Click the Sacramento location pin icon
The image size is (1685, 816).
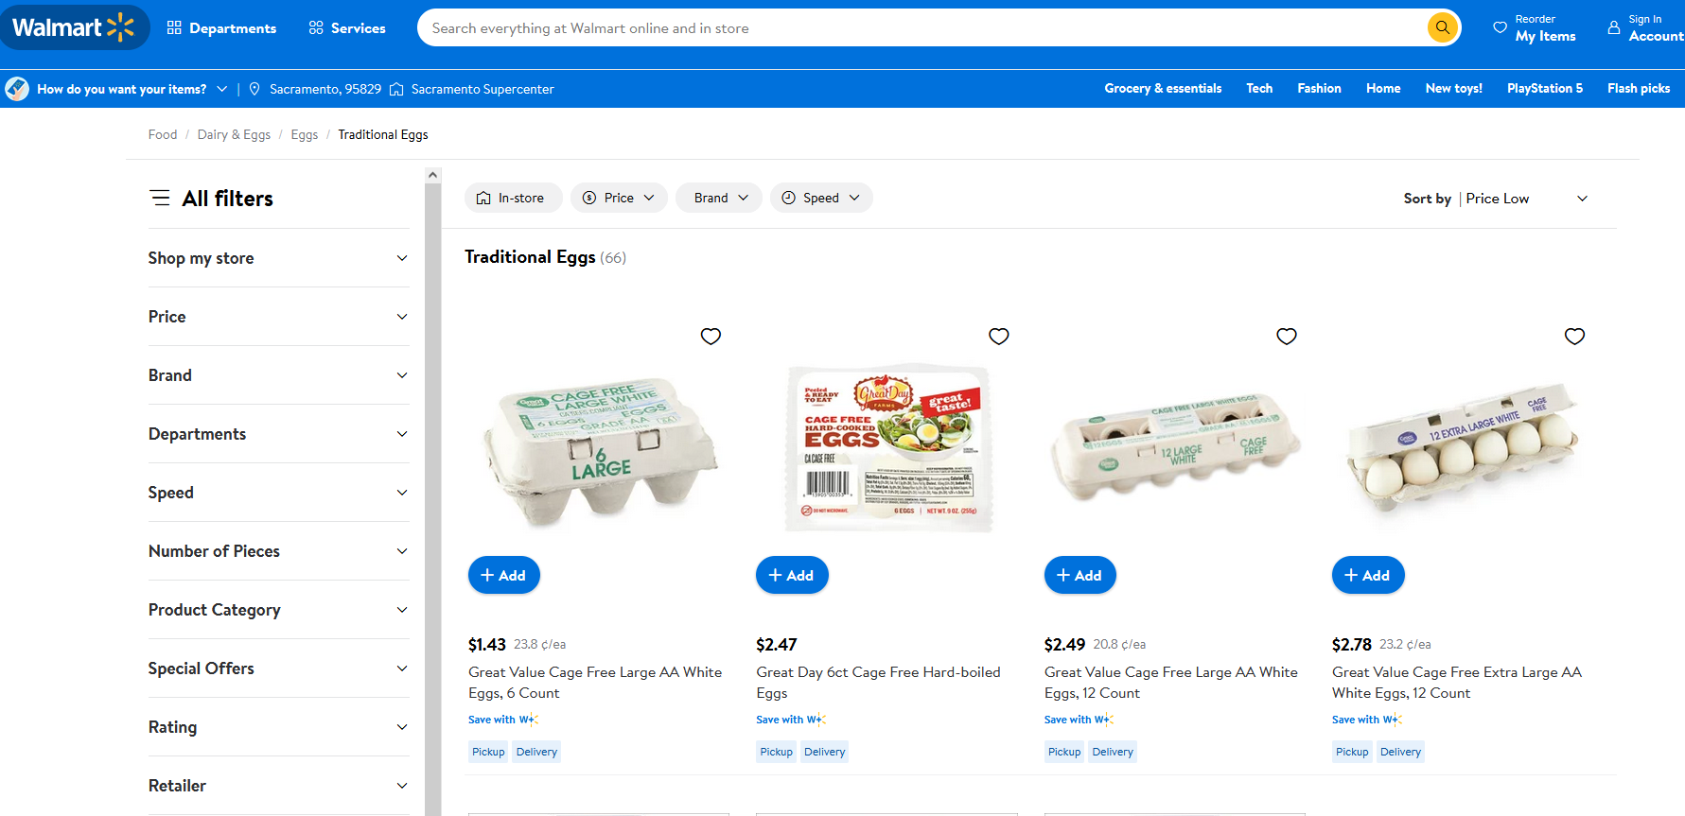[x=255, y=89]
